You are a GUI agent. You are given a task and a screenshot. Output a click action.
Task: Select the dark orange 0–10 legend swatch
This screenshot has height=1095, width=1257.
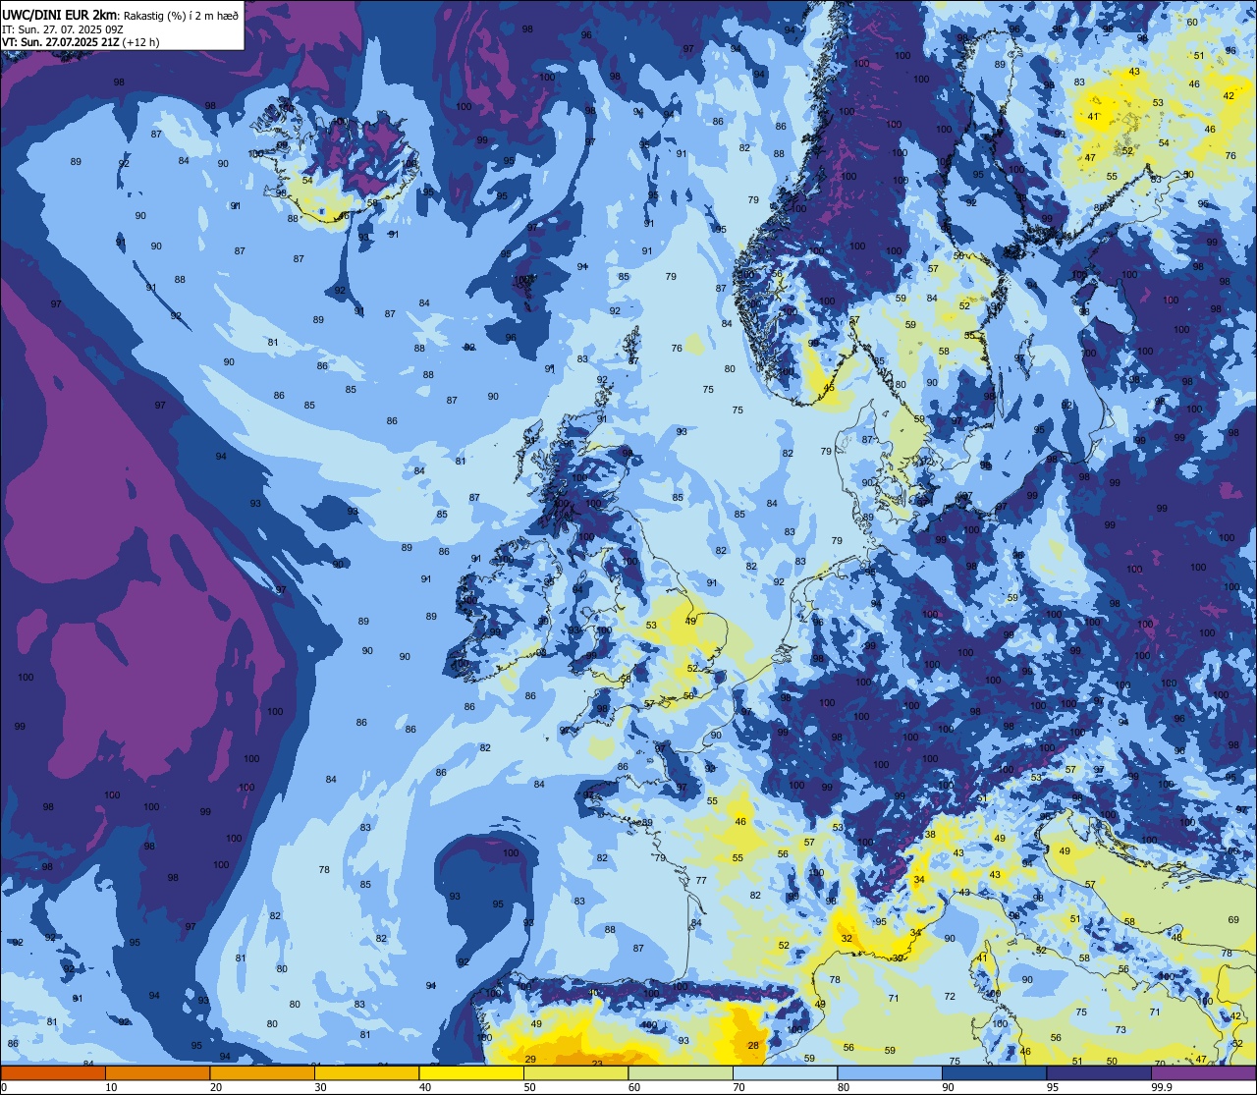(53, 1073)
